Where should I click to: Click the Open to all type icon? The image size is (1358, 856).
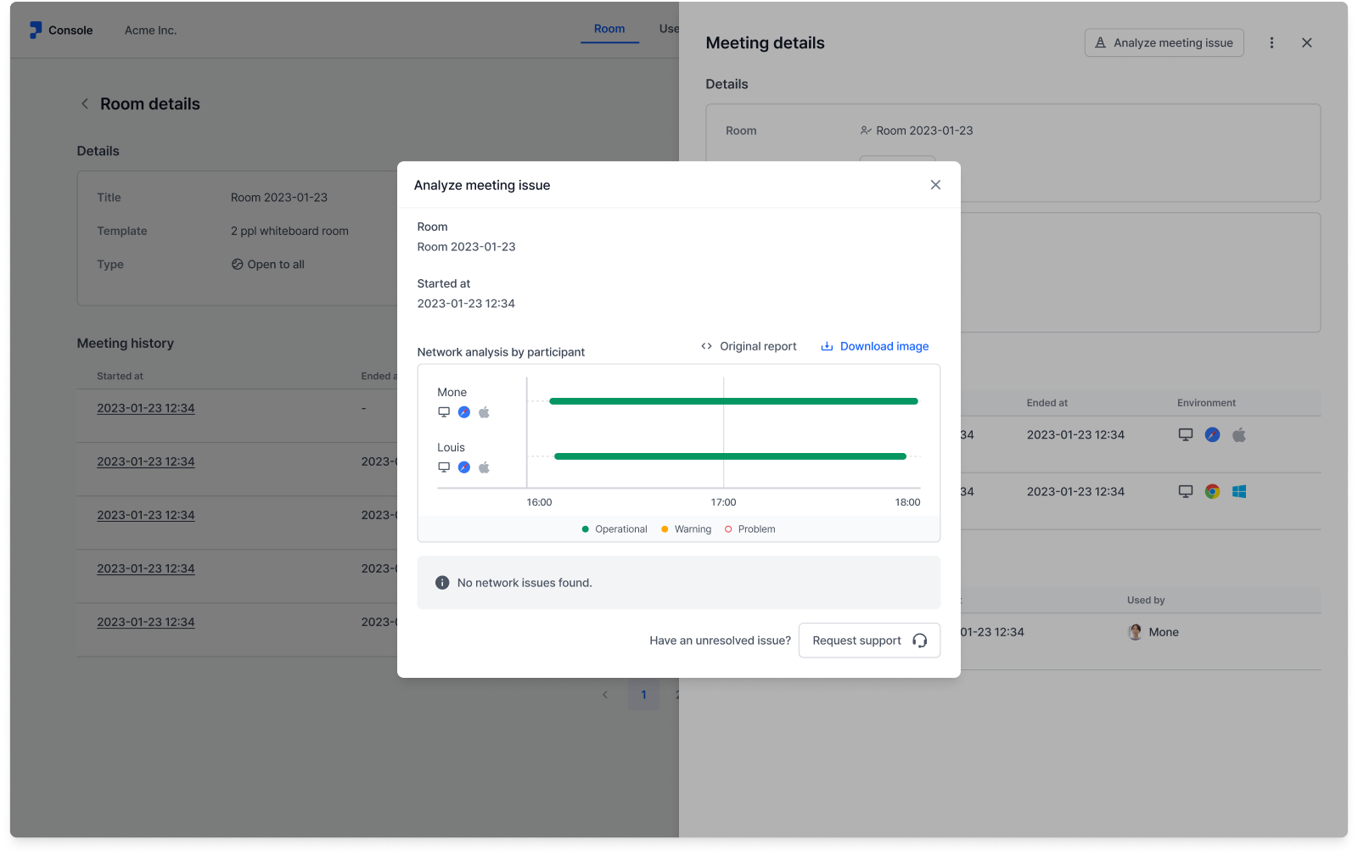[x=238, y=265]
